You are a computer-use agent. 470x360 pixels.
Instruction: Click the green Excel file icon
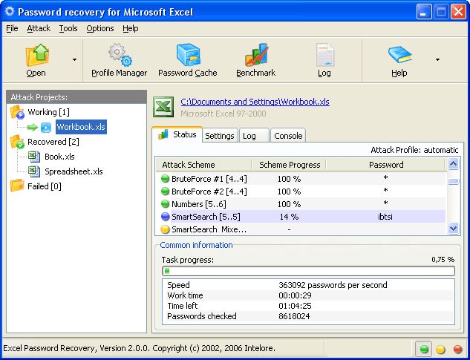pos(163,107)
